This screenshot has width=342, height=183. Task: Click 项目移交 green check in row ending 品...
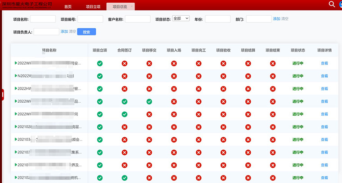pos(149,102)
